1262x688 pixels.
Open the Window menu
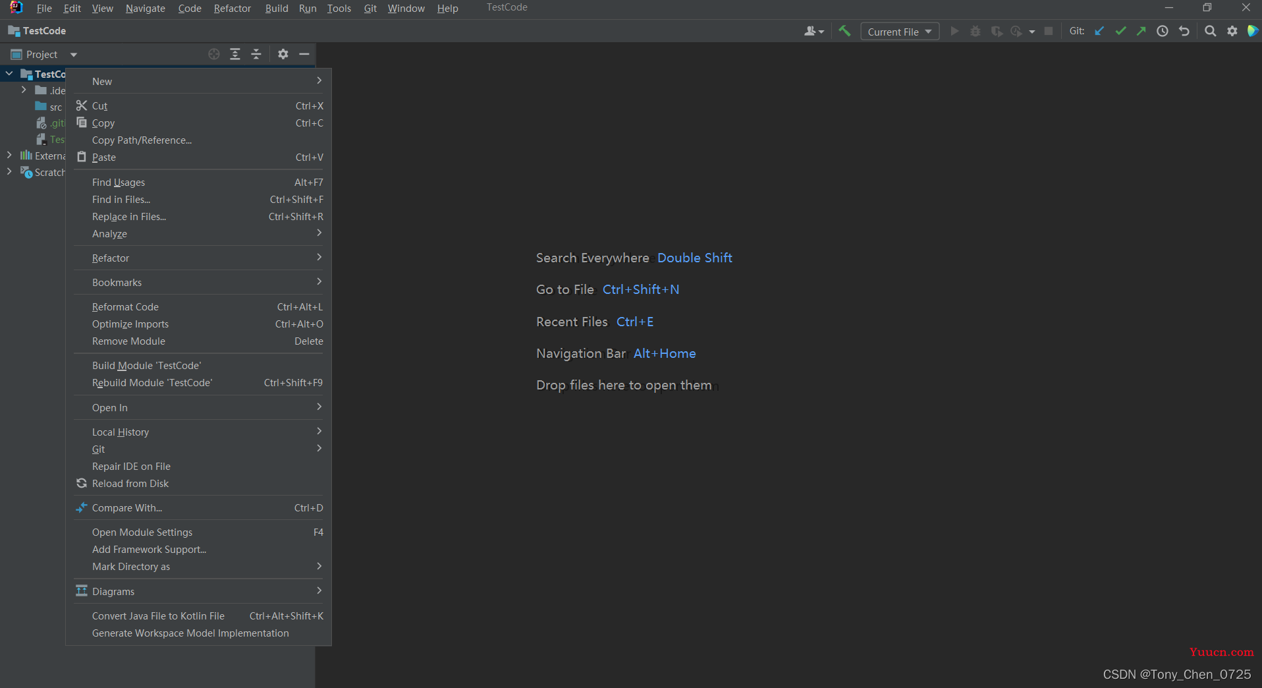pyautogui.click(x=406, y=8)
